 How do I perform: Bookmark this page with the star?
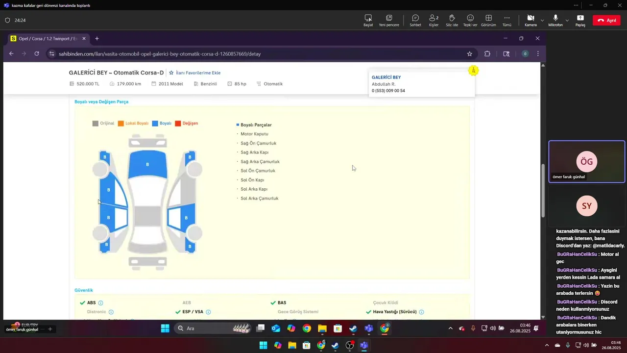469,53
